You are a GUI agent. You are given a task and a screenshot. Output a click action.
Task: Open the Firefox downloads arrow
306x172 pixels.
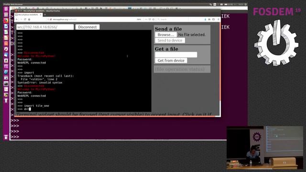(205, 20)
